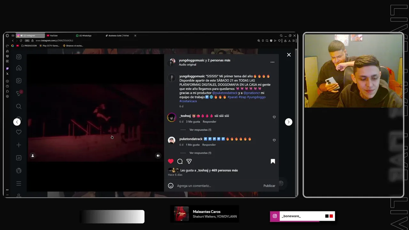Image resolution: width=409 pixels, height=230 pixels.
Task: Click the Audio original link
Action: click(x=188, y=65)
